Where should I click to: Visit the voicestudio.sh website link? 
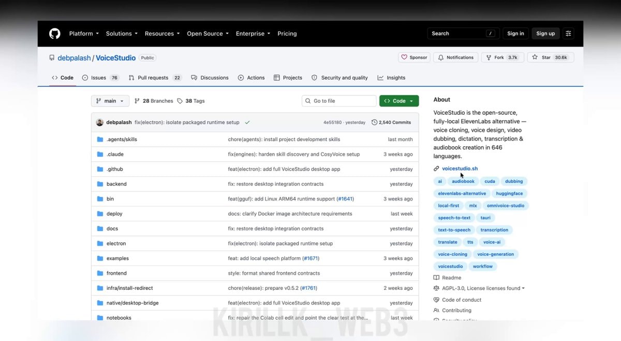(x=460, y=168)
